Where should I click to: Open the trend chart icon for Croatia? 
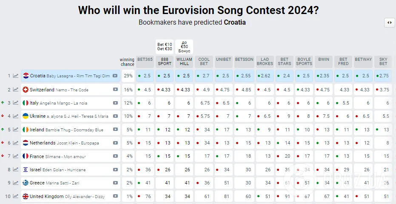pyautogui.click(x=16, y=76)
